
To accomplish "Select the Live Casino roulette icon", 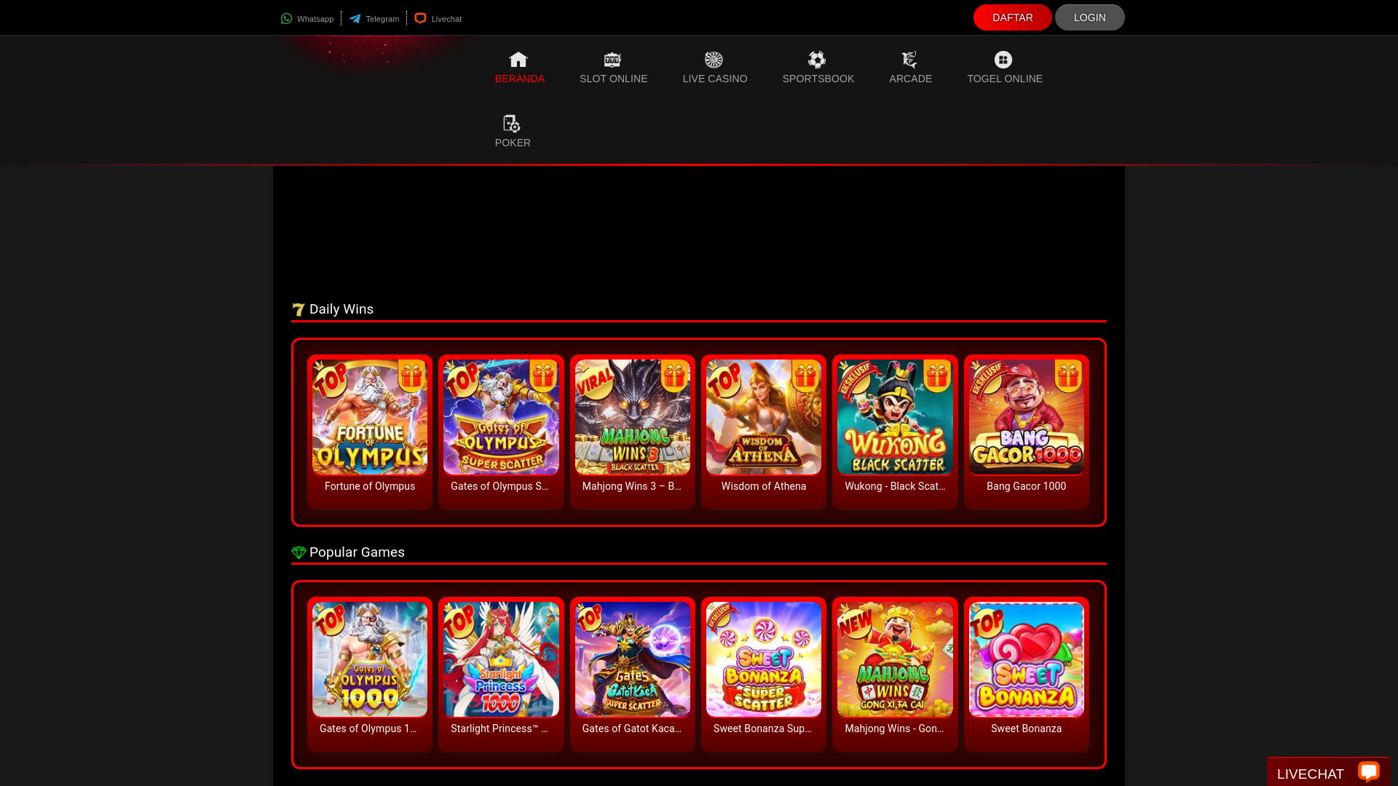I will [x=714, y=60].
